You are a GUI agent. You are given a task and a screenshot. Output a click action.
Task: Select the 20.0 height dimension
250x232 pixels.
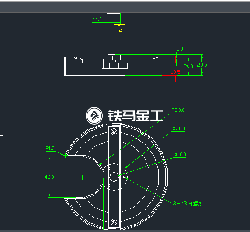[188, 66]
